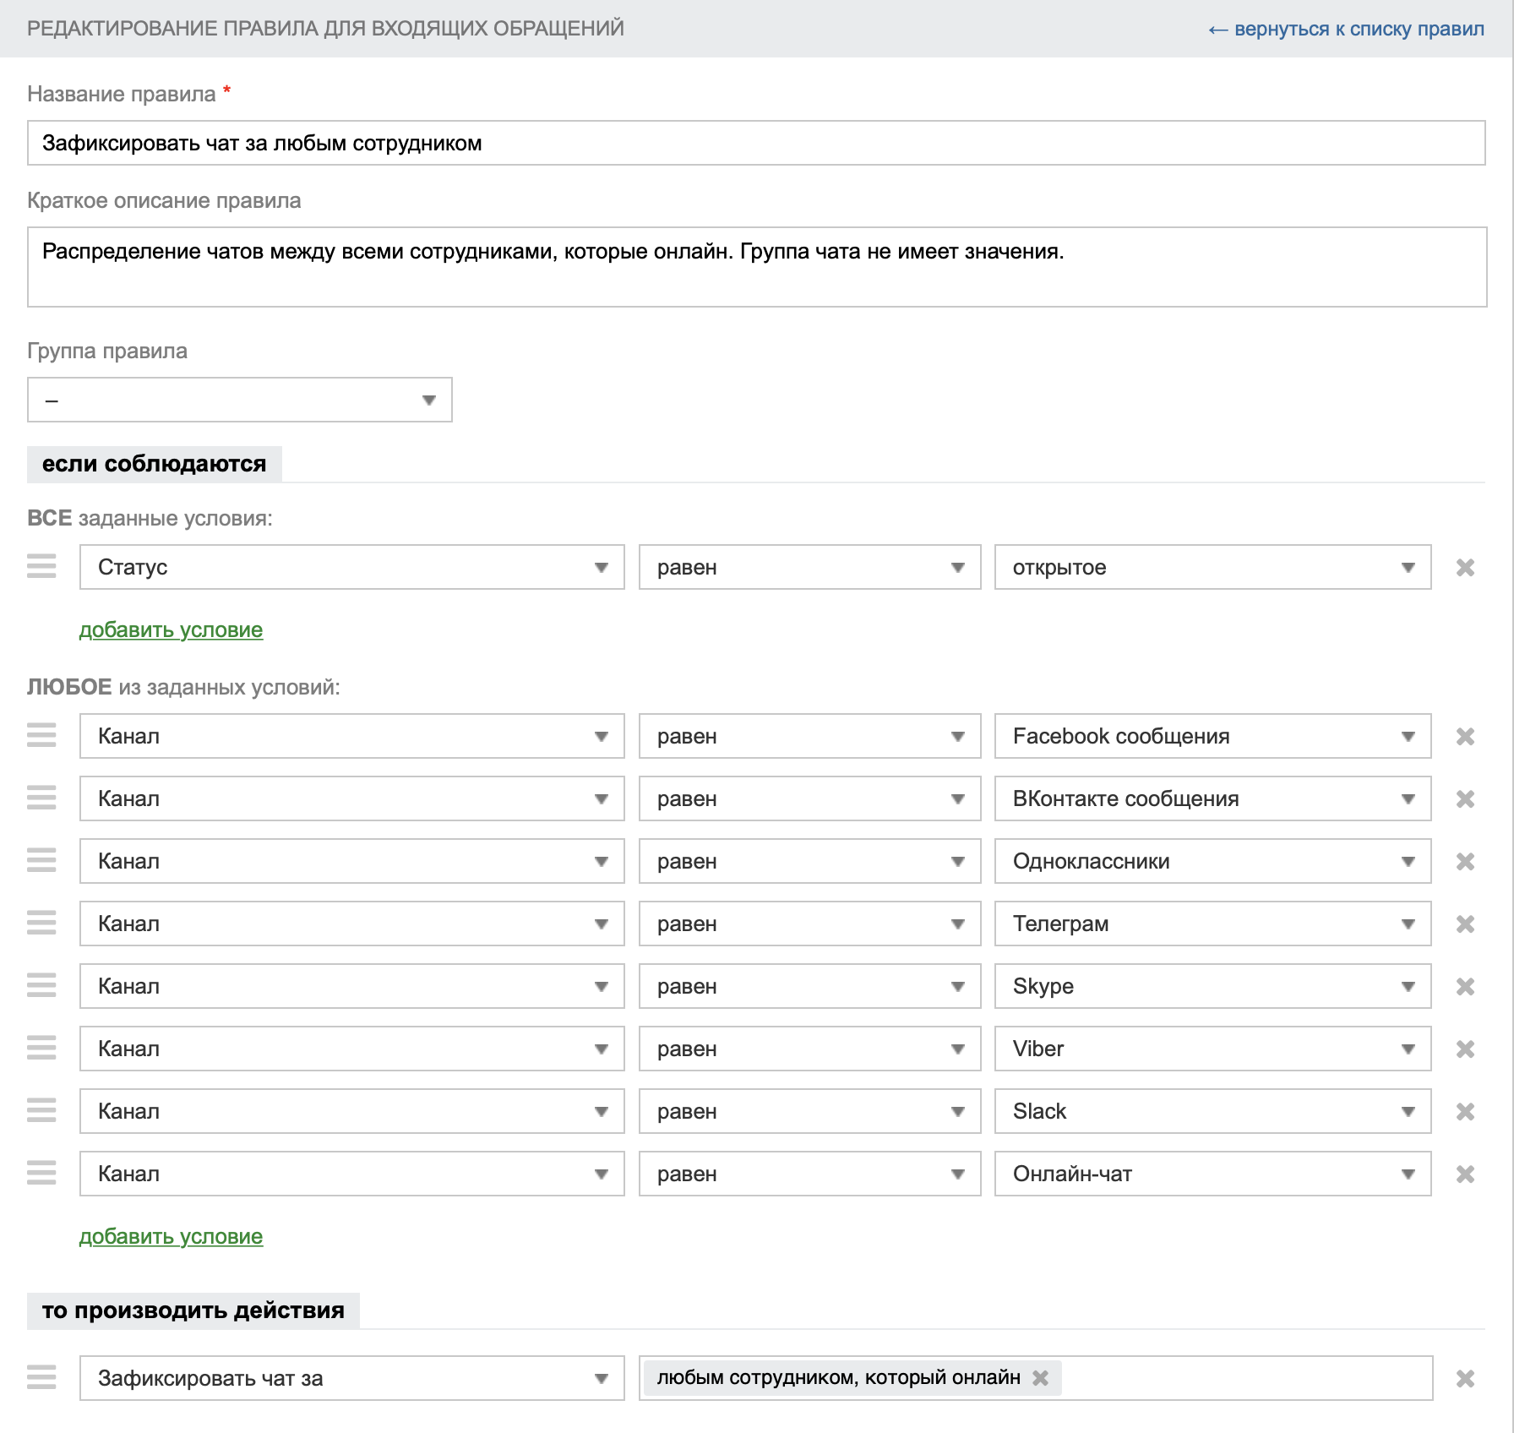Open the Одноклассники value dropdown
1514x1433 pixels.
tap(1213, 861)
